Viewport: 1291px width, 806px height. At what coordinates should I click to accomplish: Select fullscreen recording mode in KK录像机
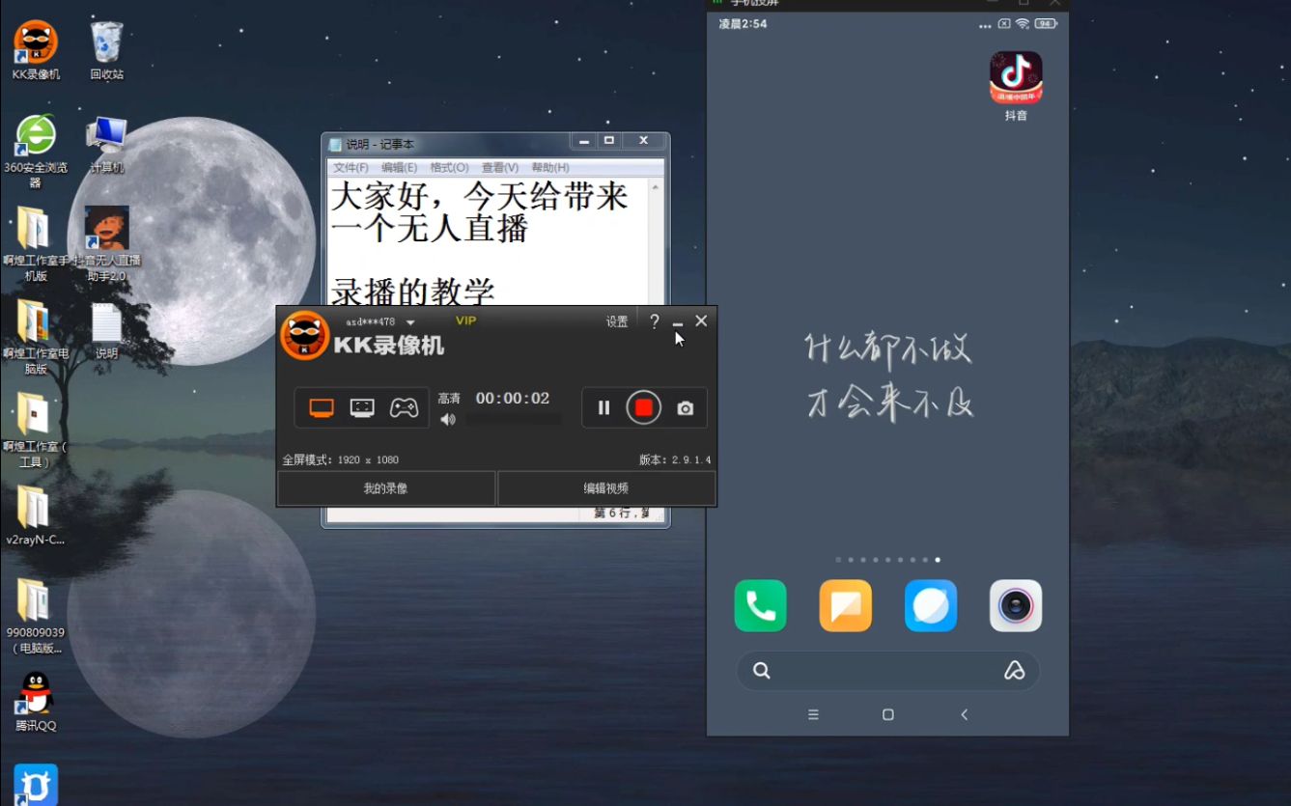click(x=320, y=406)
